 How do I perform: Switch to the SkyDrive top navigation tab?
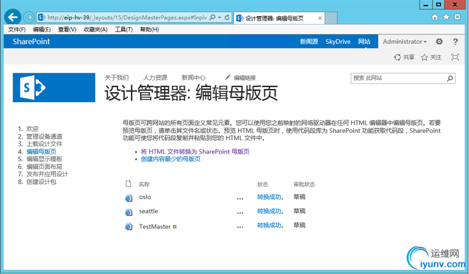[x=338, y=42]
